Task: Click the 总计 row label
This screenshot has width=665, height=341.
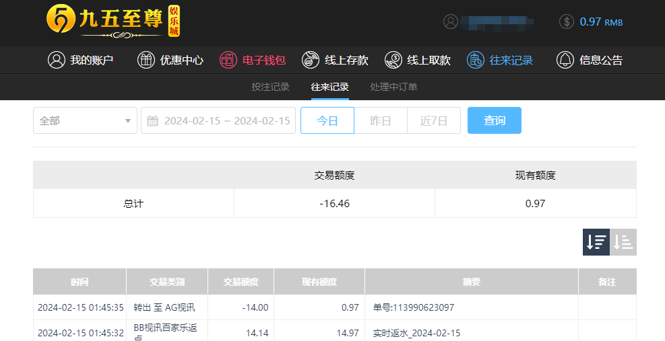Action: 133,203
